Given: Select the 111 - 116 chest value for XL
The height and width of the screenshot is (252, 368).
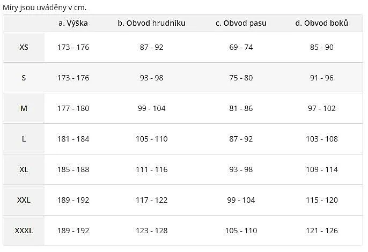Looking at the screenshot, I should (152, 169).
